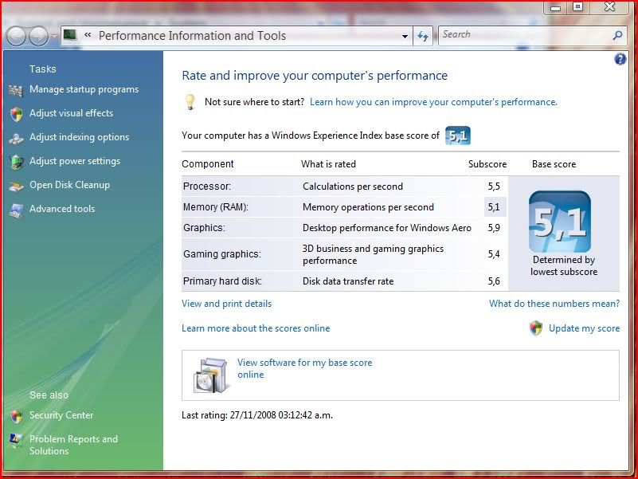Click Determined by lowest subscore caption

[564, 265]
